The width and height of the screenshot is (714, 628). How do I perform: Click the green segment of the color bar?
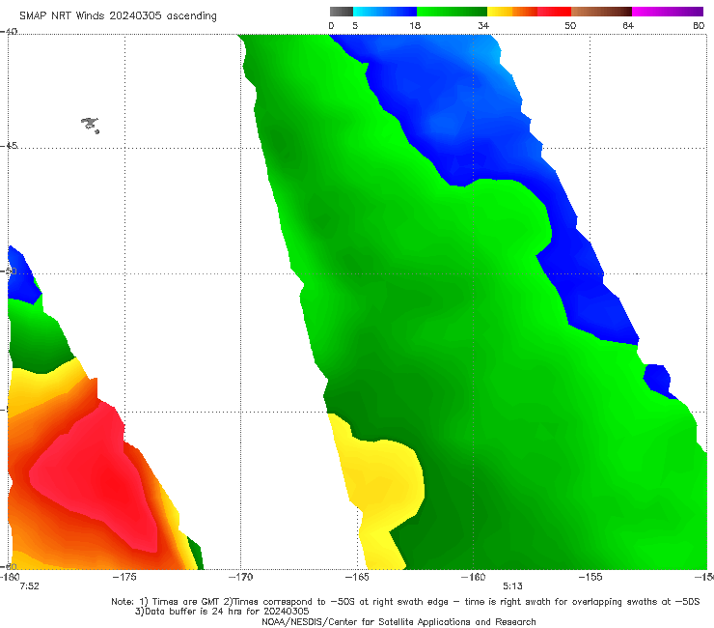[452, 12]
